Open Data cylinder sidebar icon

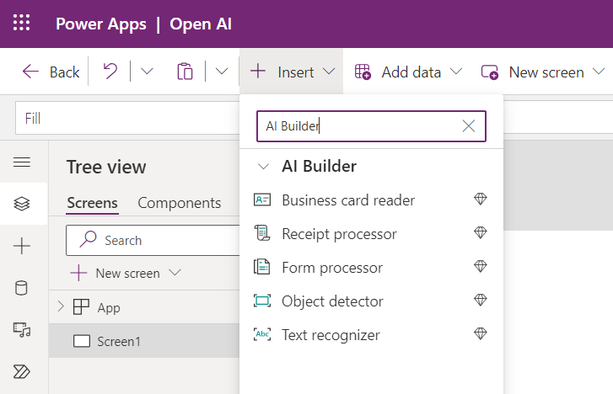pyautogui.click(x=21, y=288)
